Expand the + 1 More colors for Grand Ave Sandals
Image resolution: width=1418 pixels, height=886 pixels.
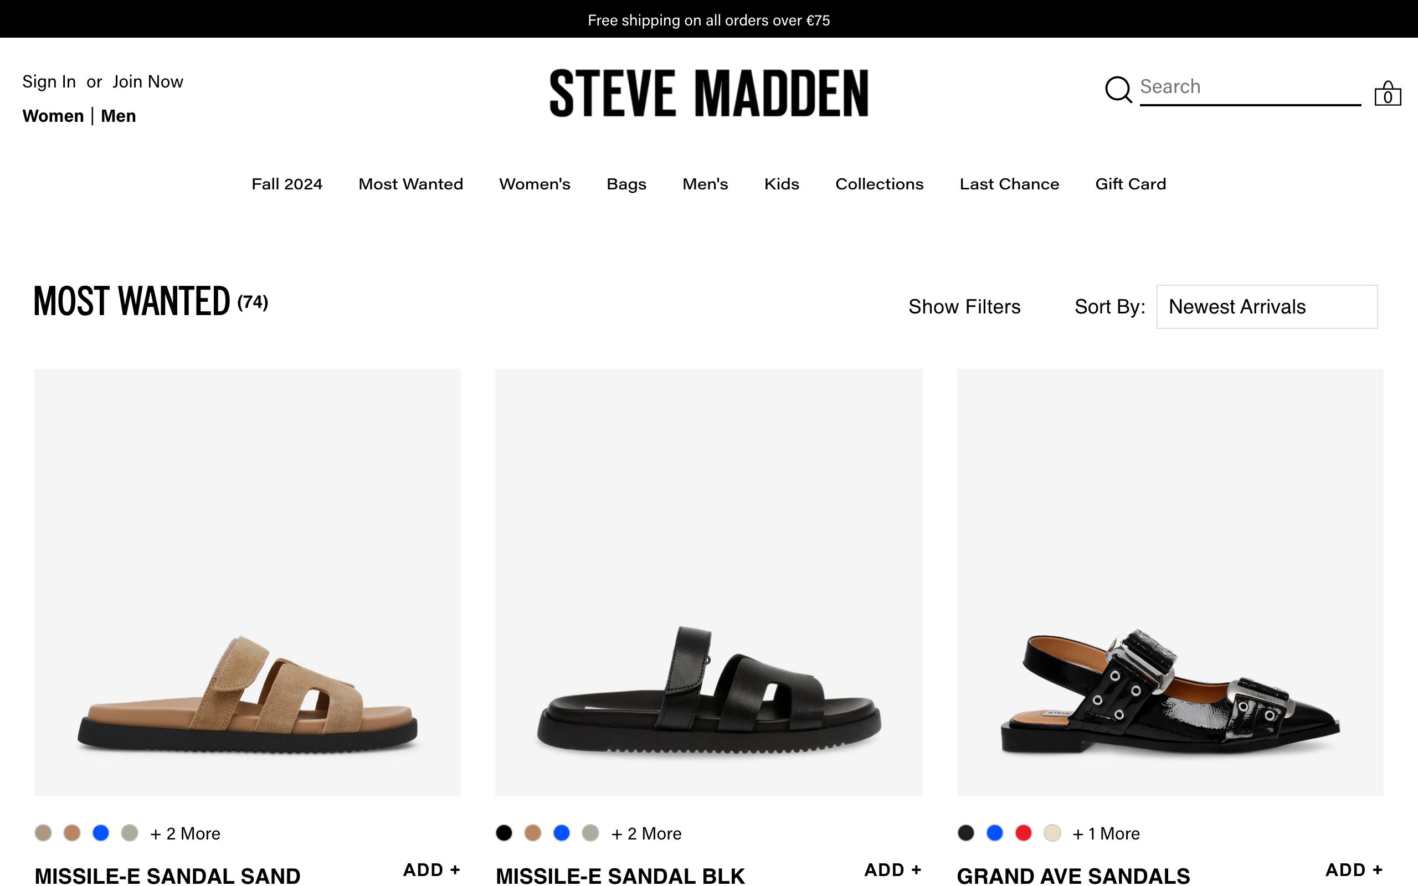(x=1106, y=833)
